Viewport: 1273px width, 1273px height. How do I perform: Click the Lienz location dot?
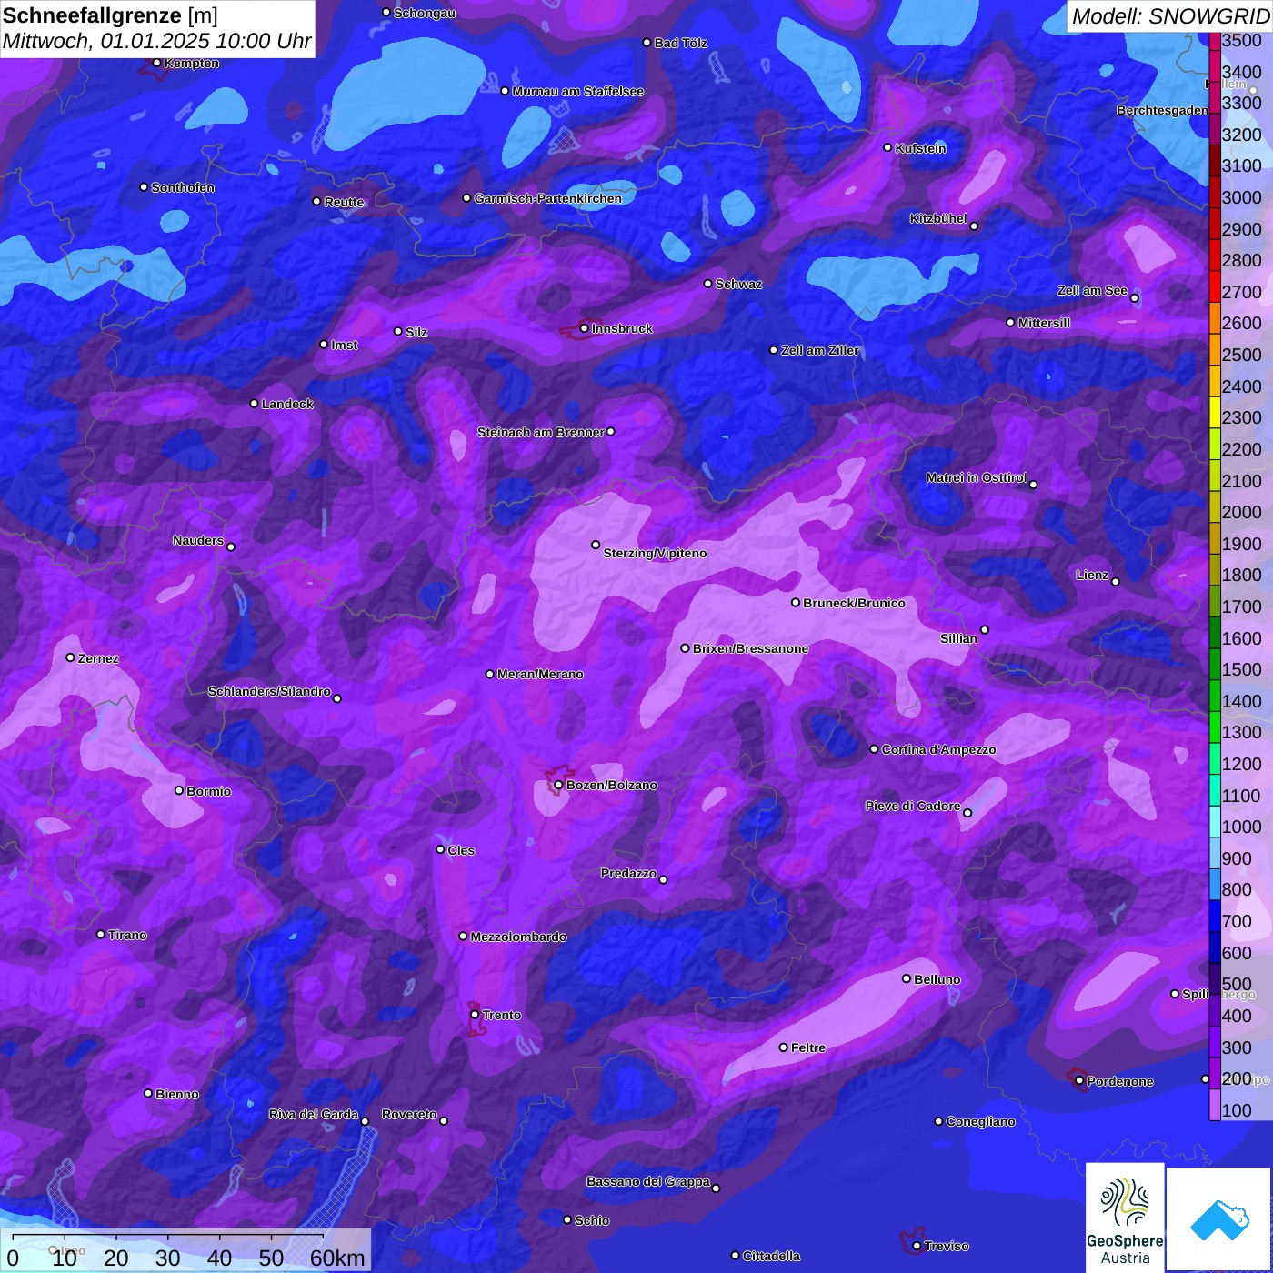[x=1116, y=582]
